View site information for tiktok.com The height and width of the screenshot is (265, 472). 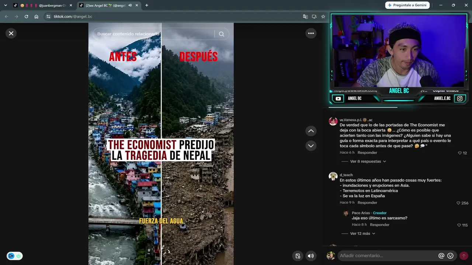(x=48, y=17)
